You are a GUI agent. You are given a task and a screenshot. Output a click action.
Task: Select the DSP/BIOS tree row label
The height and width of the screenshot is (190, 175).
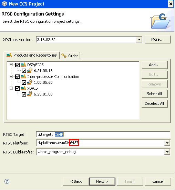[x=35, y=65]
